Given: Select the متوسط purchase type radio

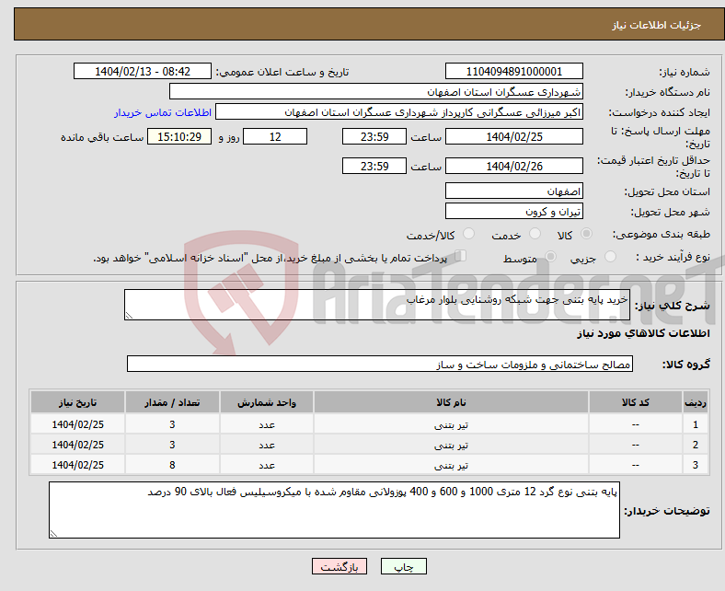Looking at the screenshot, I should pos(550,257).
